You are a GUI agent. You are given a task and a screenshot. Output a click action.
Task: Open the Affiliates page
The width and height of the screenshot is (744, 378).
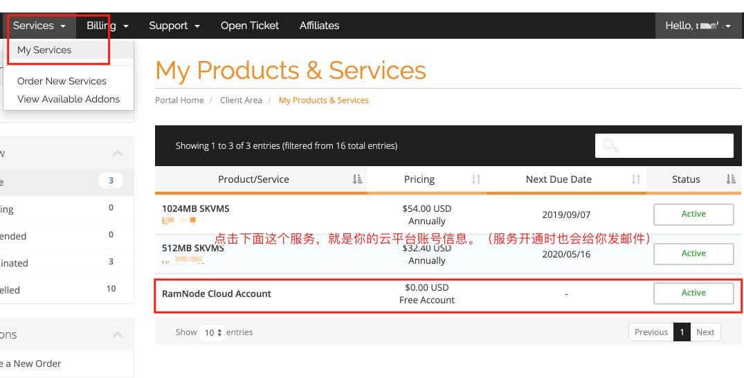pos(319,26)
